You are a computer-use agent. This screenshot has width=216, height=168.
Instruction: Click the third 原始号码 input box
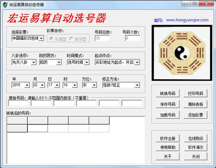coord(64,103)
